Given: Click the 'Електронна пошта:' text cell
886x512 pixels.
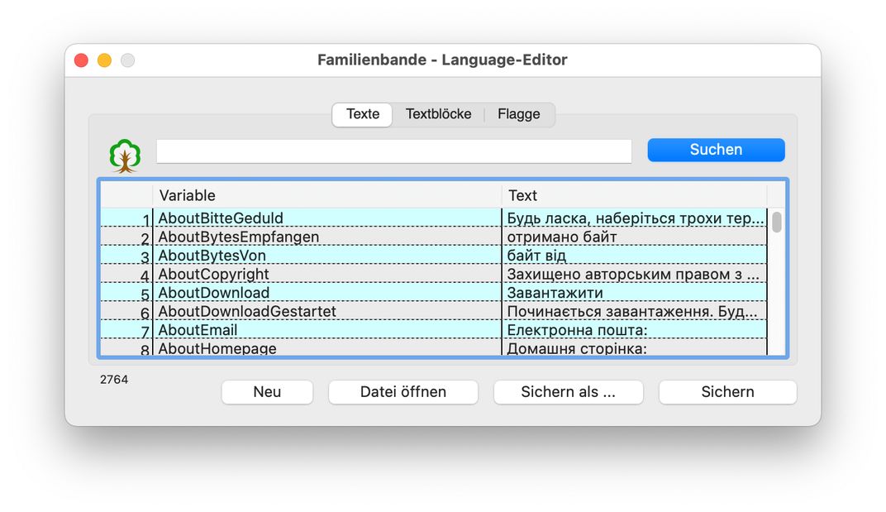Looking at the screenshot, I should 633,330.
